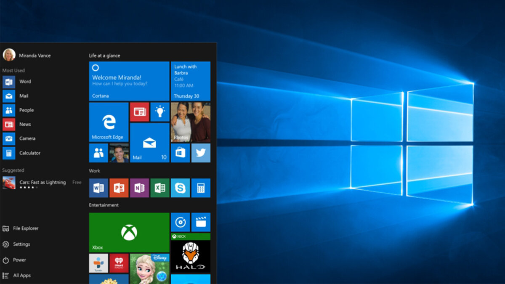Viewport: 505px width, 284px height.
Task: Install suggested app Cars: Fast as Lightning
Action: click(42, 183)
